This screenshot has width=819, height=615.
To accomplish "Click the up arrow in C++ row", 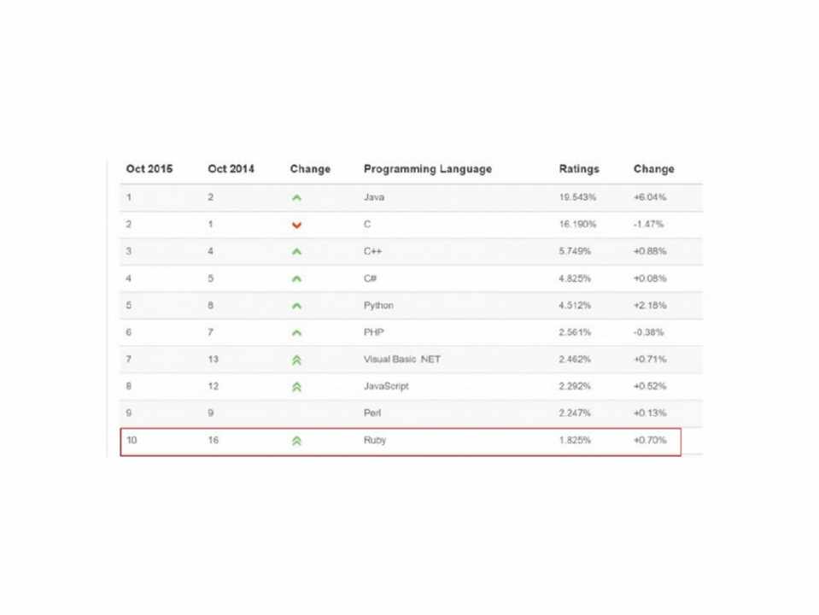I will pyautogui.click(x=296, y=252).
